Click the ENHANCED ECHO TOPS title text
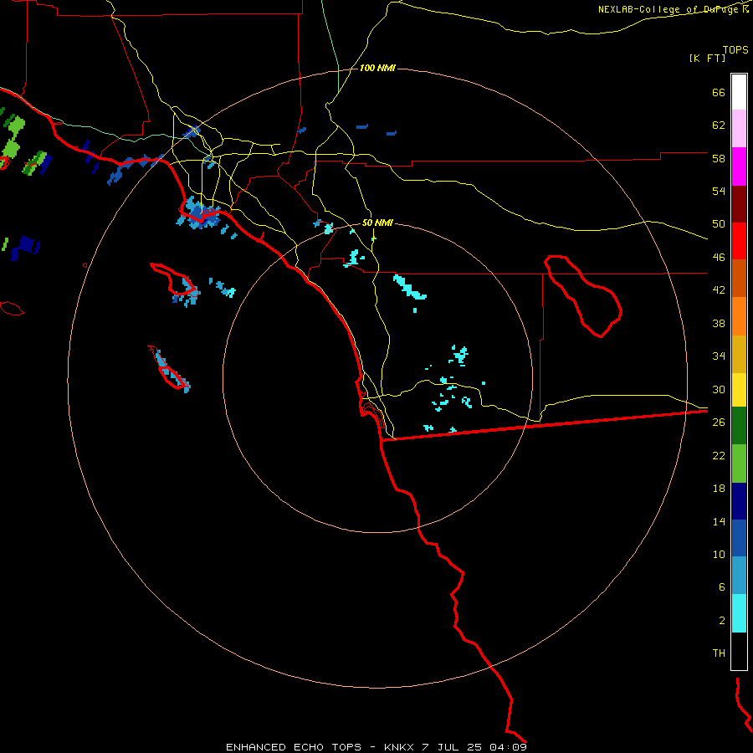The height and width of the screenshot is (753, 753). 294,747
